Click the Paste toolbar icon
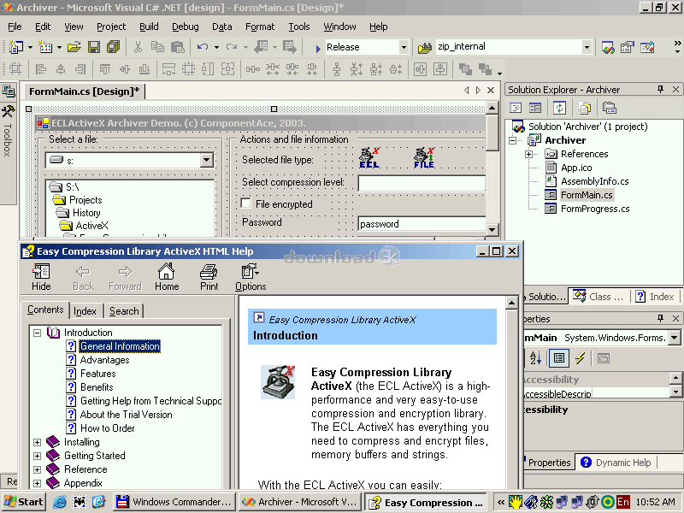Viewport: 684px width, 513px height. (178, 47)
